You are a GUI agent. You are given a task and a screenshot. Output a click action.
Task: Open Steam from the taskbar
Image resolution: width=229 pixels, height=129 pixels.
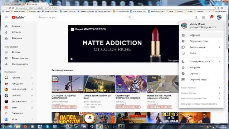[77, 126]
